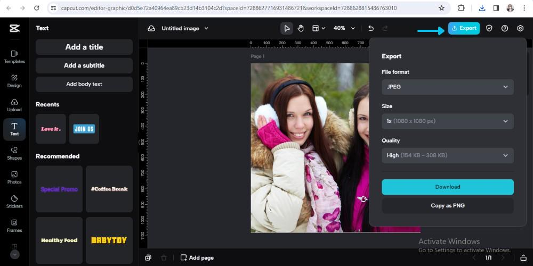Click the cloud save status icon
This screenshot has height=266, width=533.
(x=151, y=29)
